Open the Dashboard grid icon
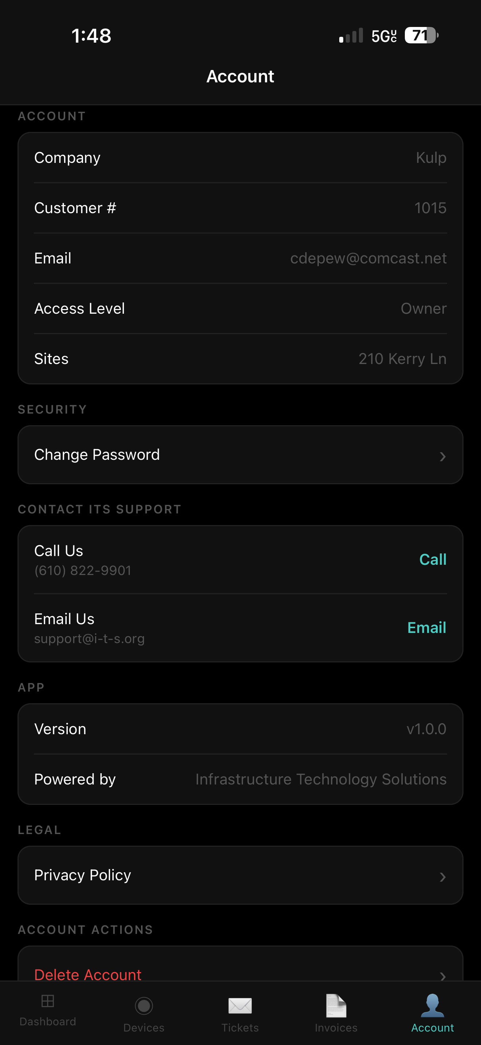 (48, 1001)
